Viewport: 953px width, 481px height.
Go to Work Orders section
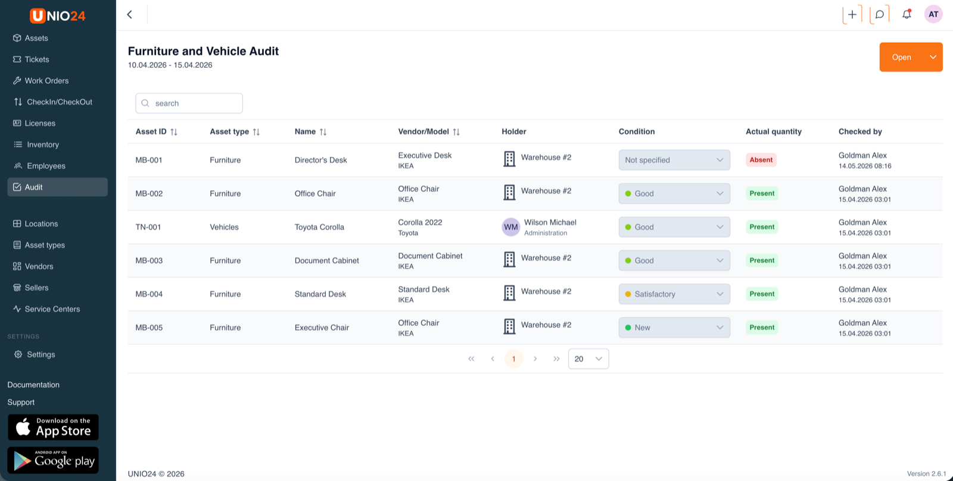(57, 81)
